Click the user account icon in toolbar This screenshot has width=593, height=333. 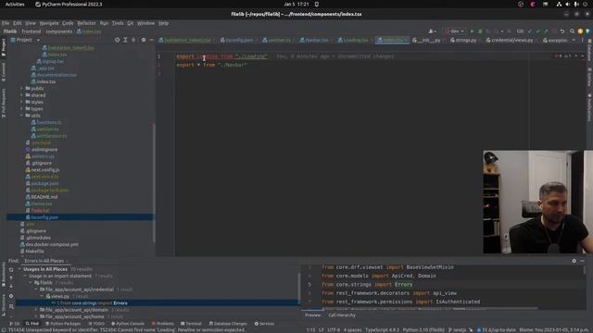click(432, 31)
